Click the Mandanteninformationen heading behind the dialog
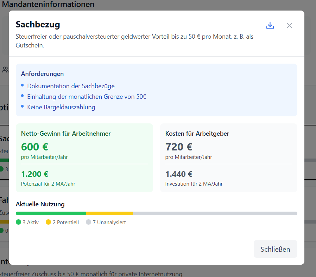This screenshot has width=316, height=277. click(48, 4)
